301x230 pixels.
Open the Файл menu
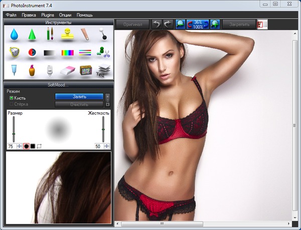click(11, 15)
